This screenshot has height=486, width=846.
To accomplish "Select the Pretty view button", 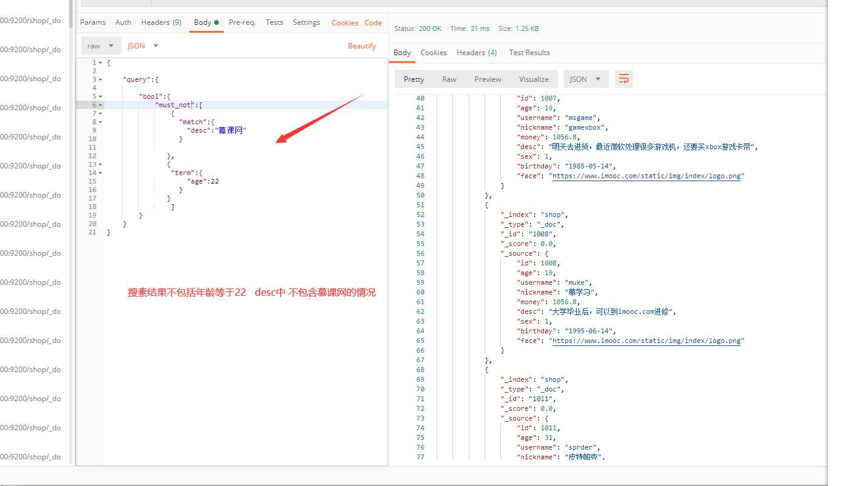I will tap(414, 79).
